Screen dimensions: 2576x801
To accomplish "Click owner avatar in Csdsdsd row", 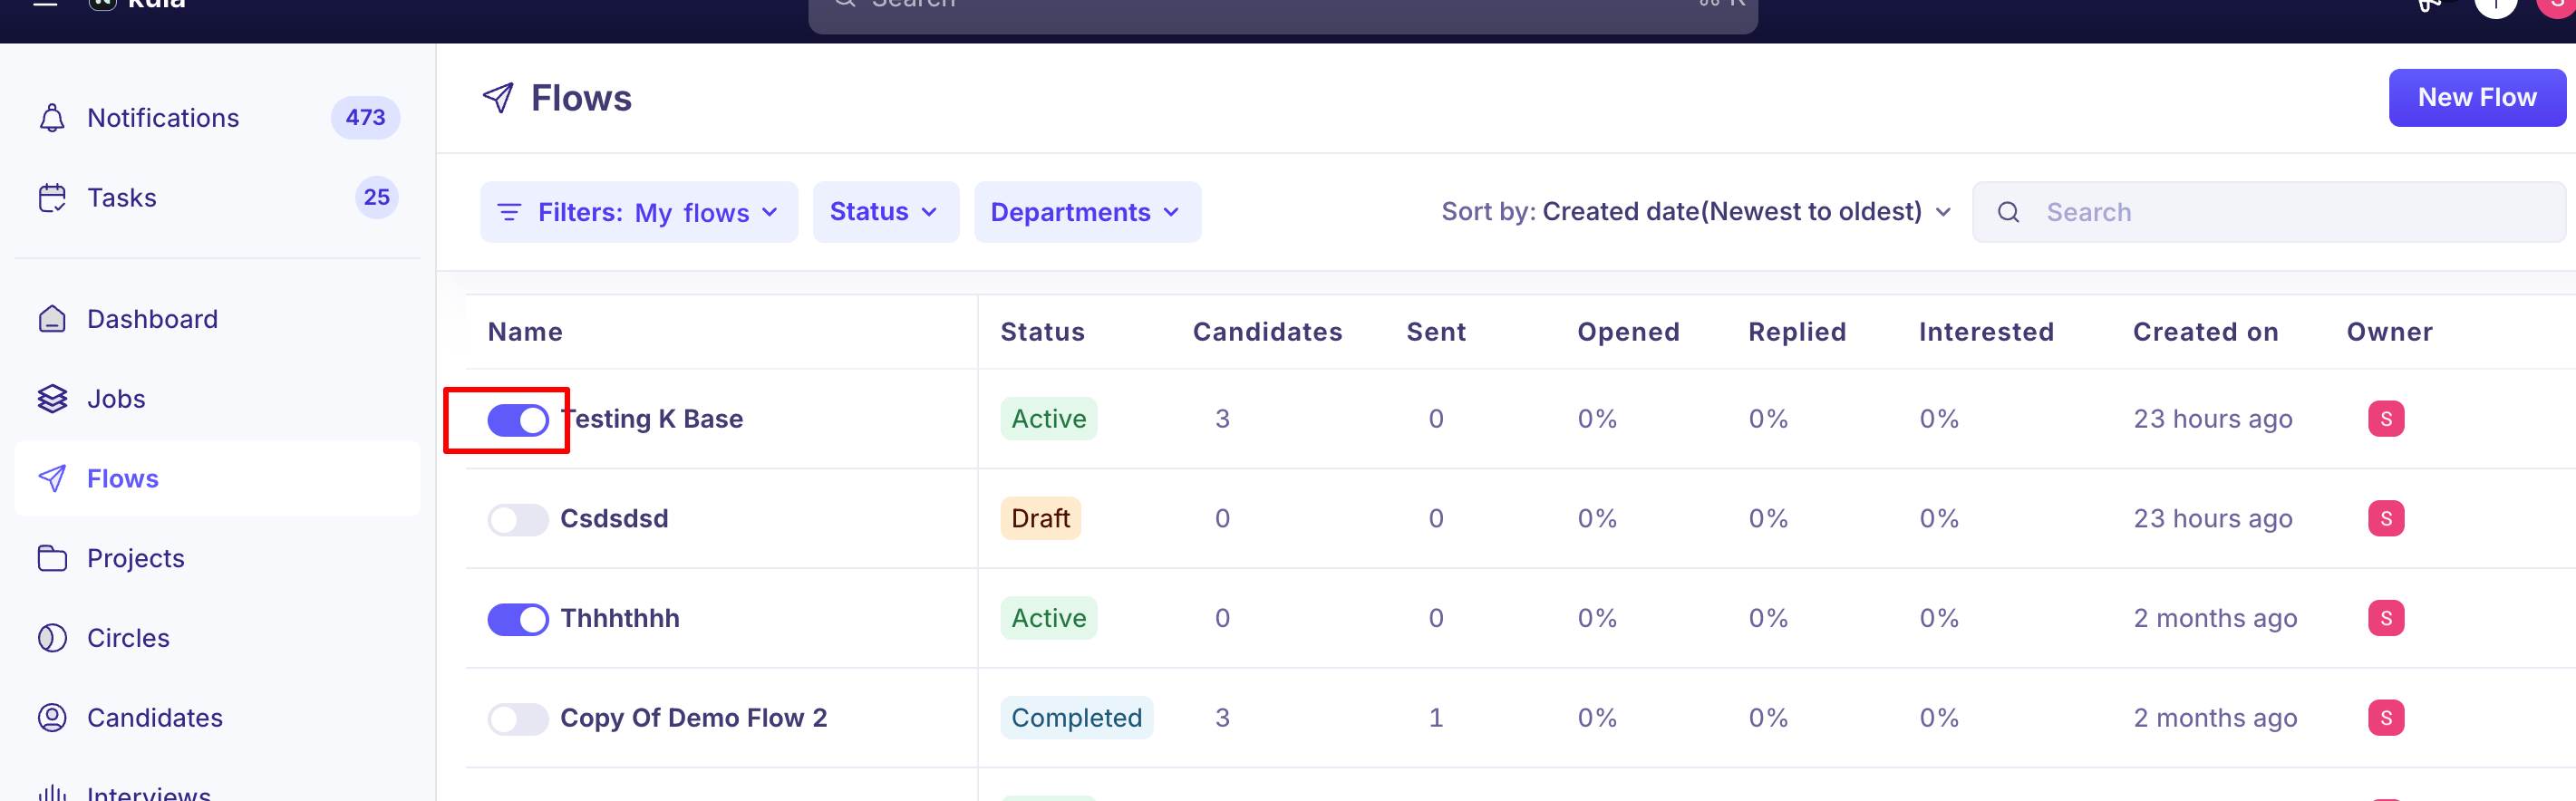I will point(2386,519).
